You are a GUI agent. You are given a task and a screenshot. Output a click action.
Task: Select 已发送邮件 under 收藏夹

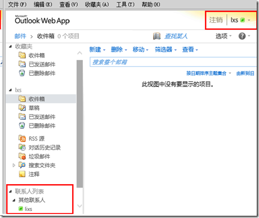click(x=42, y=64)
